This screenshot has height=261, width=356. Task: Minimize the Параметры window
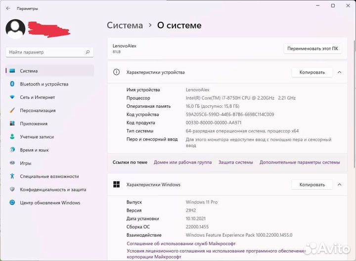(x=318, y=5)
